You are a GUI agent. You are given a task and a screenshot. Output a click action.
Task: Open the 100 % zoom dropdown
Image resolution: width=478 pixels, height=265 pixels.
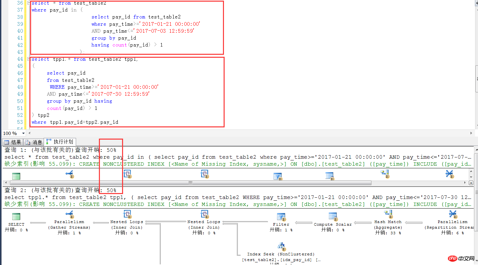(x=23, y=133)
